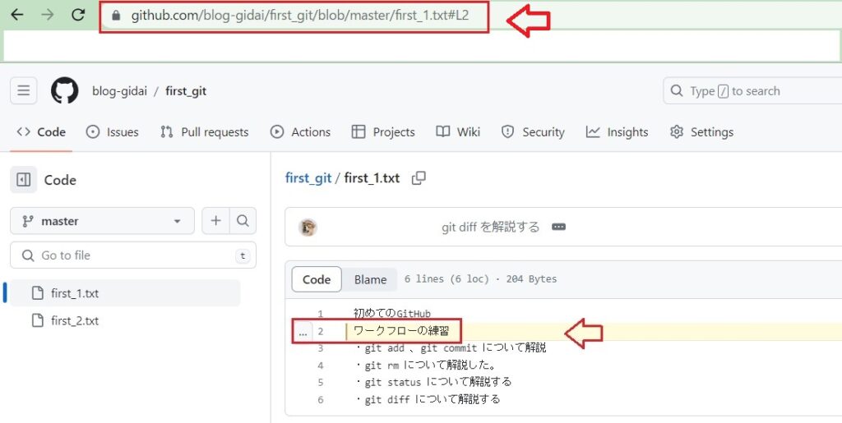Collapse the file tree side panel
The image size is (842, 423).
[24, 180]
